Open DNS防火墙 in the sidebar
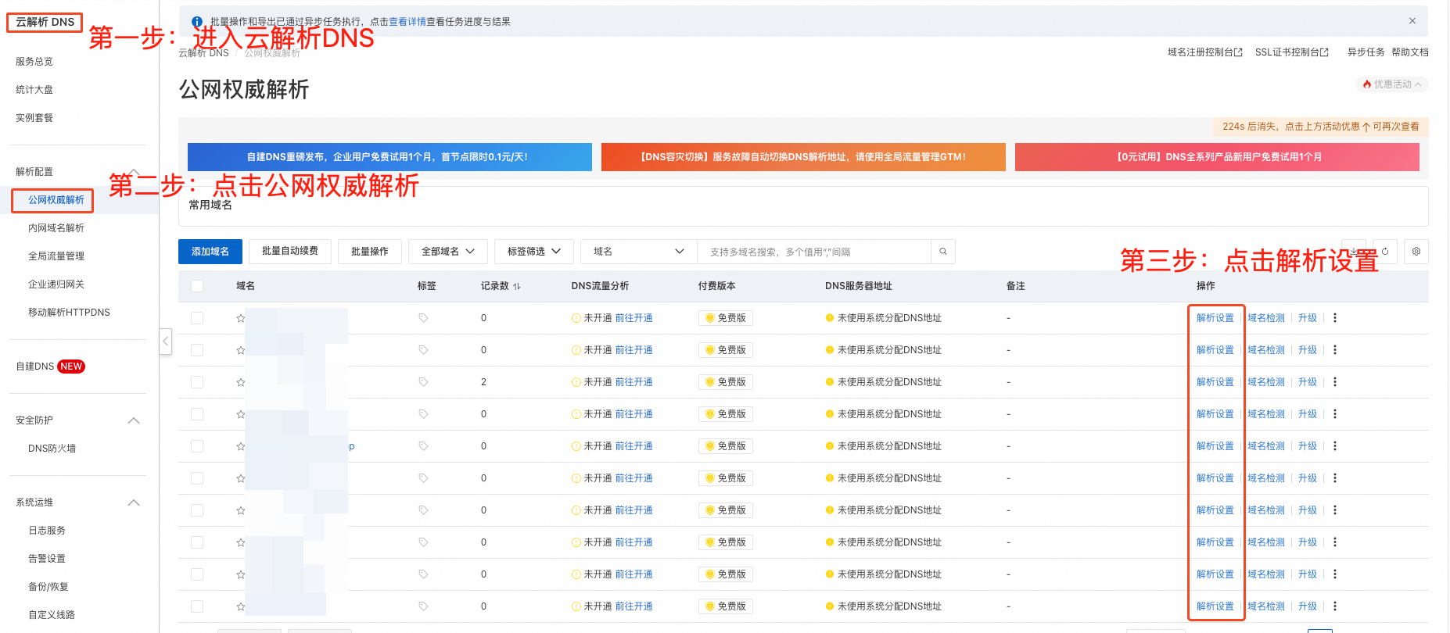This screenshot has height=633, width=1450. coord(52,449)
